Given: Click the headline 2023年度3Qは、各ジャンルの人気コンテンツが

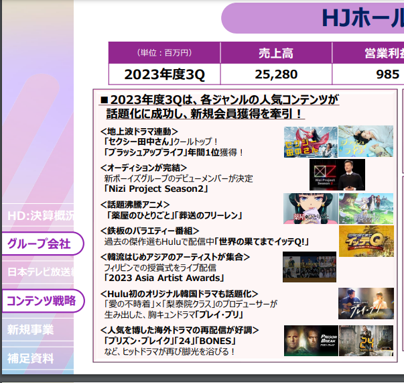Looking at the screenshot, I should pos(219,99).
